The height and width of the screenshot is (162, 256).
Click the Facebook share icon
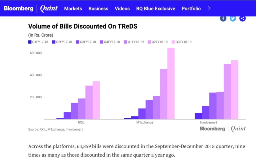(223, 18)
